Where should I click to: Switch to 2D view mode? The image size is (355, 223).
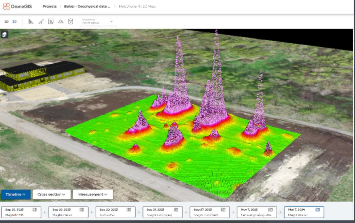coord(6,22)
